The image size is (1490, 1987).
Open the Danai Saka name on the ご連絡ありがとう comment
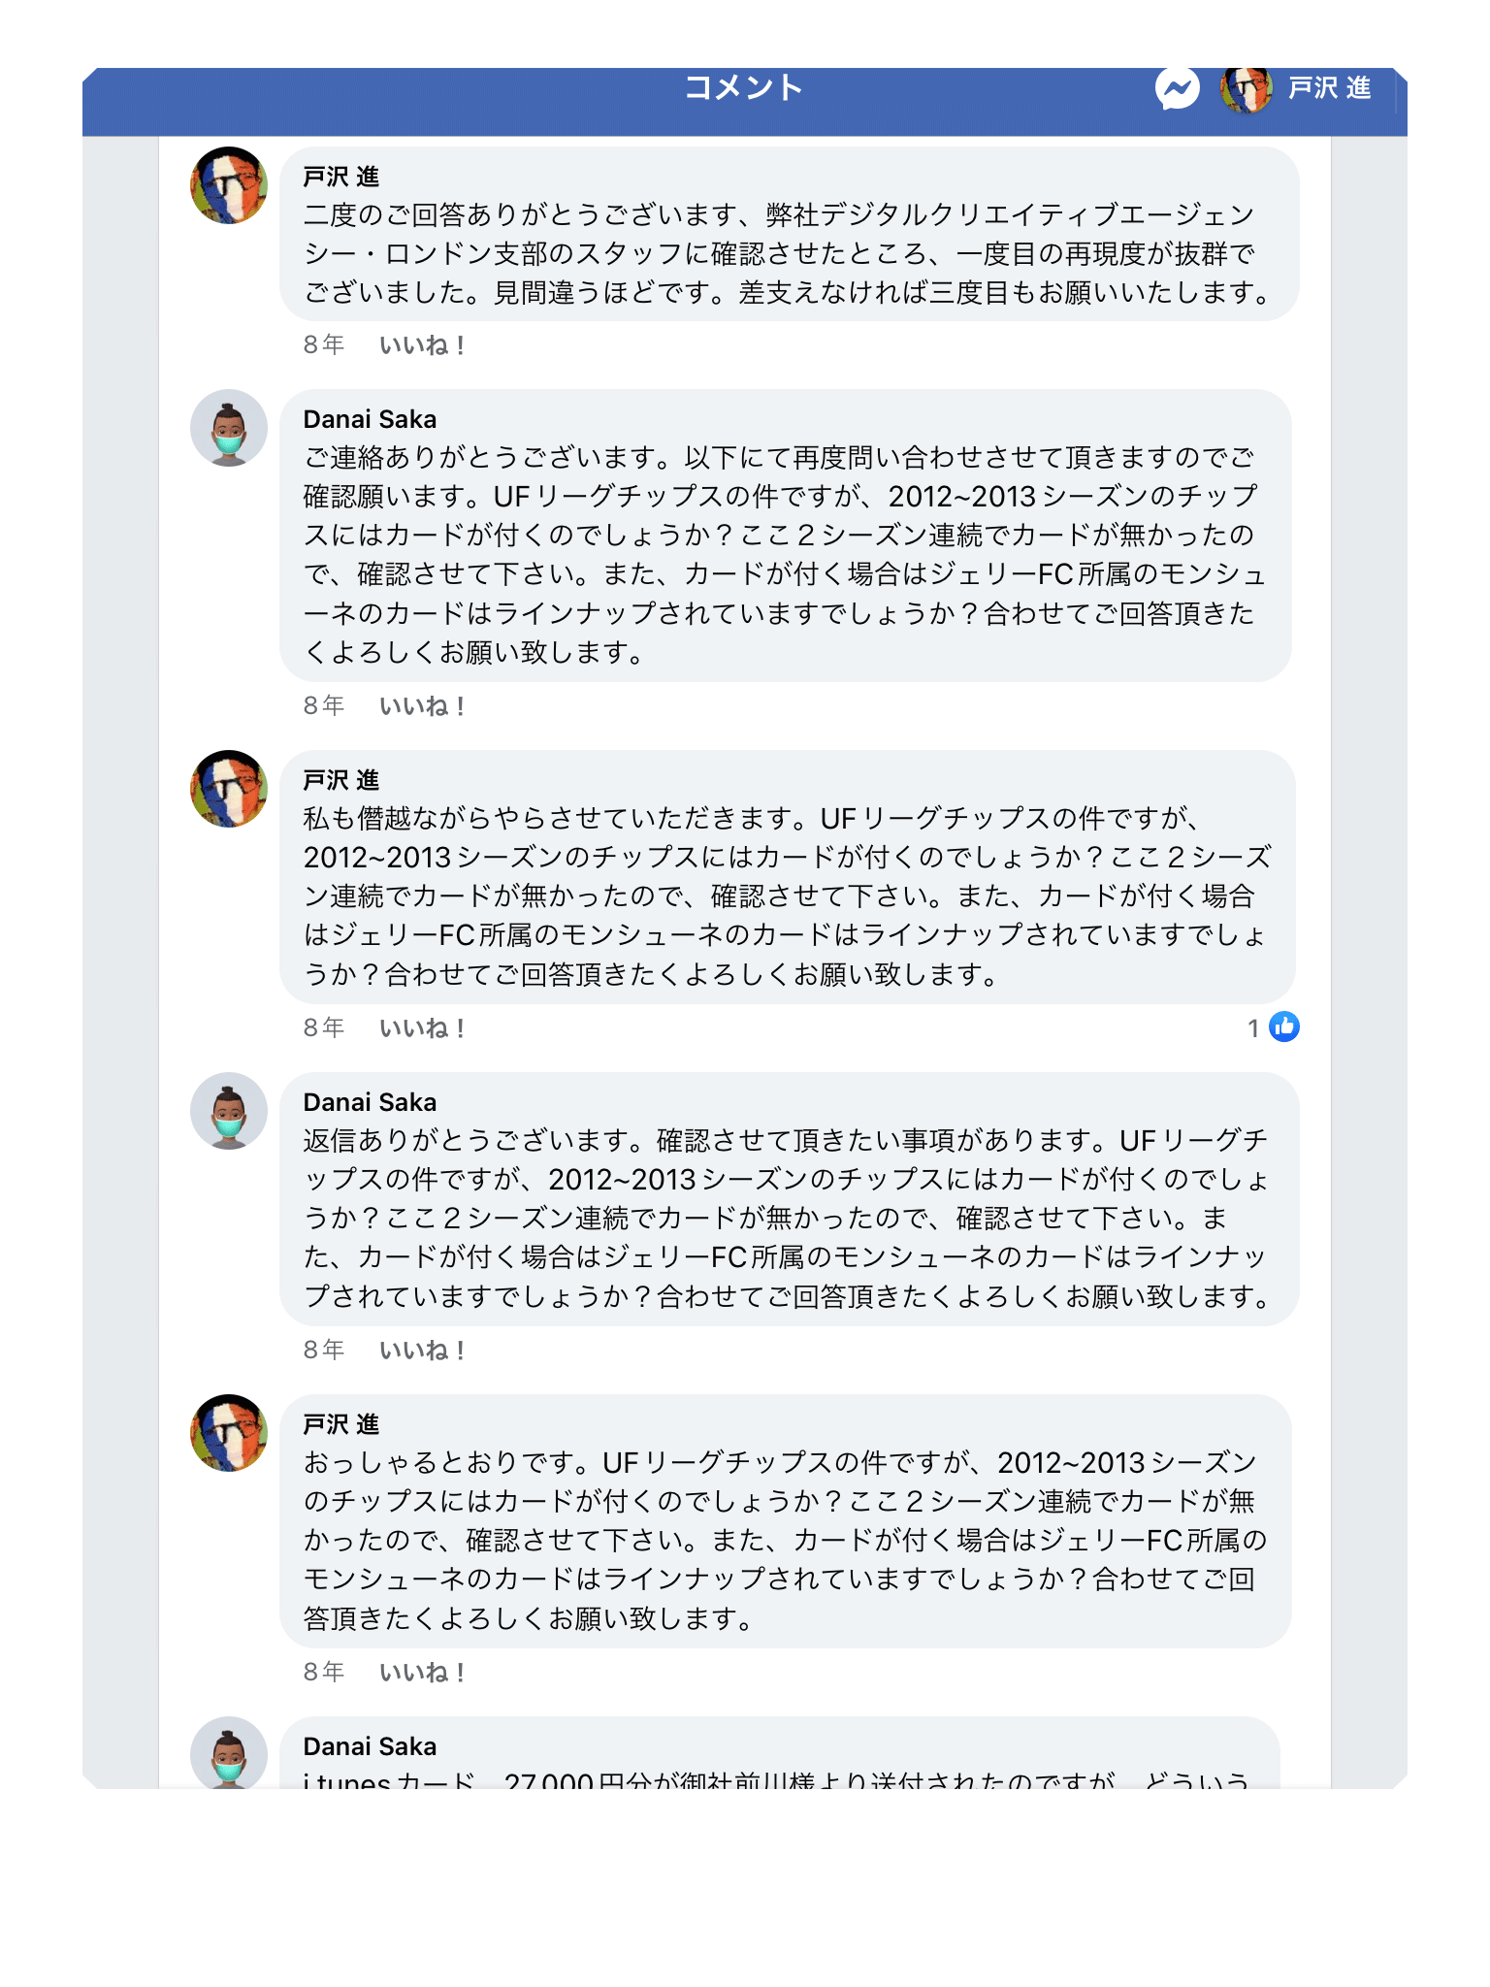(x=370, y=419)
